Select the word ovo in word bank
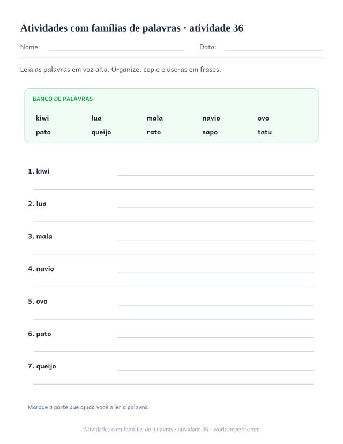343x444 pixels. 263,118
